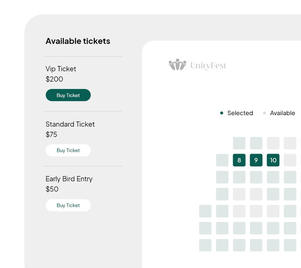Buy the Early Bird Entry ticket

tap(68, 205)
